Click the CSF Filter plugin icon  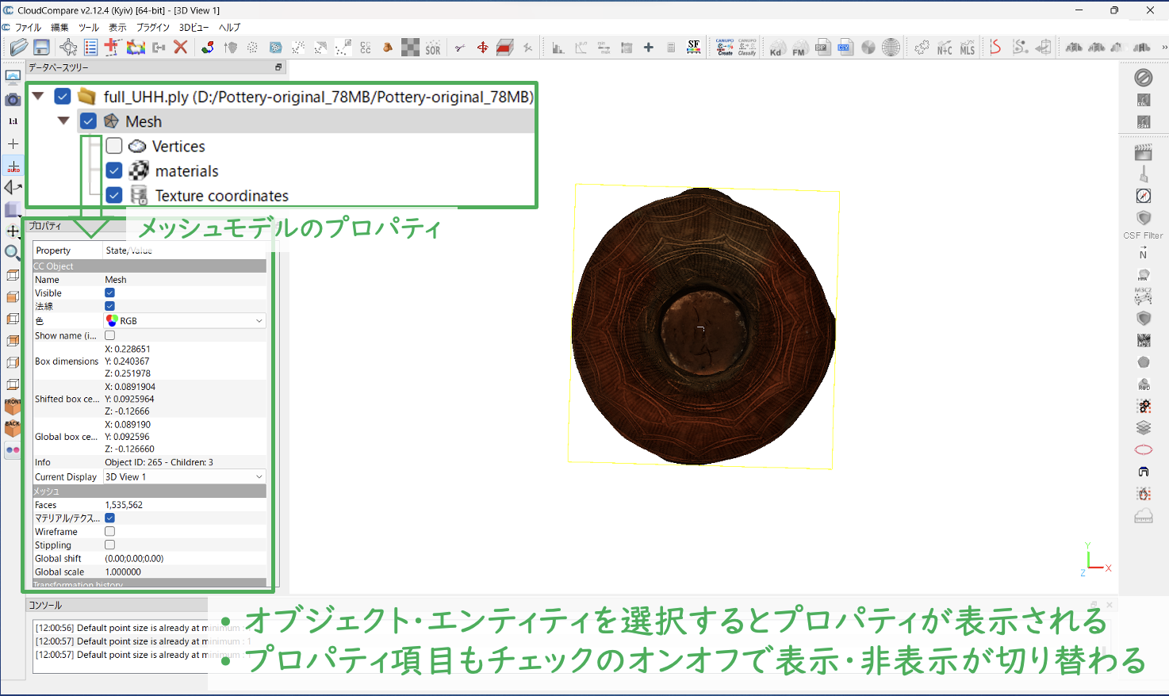1143,219
